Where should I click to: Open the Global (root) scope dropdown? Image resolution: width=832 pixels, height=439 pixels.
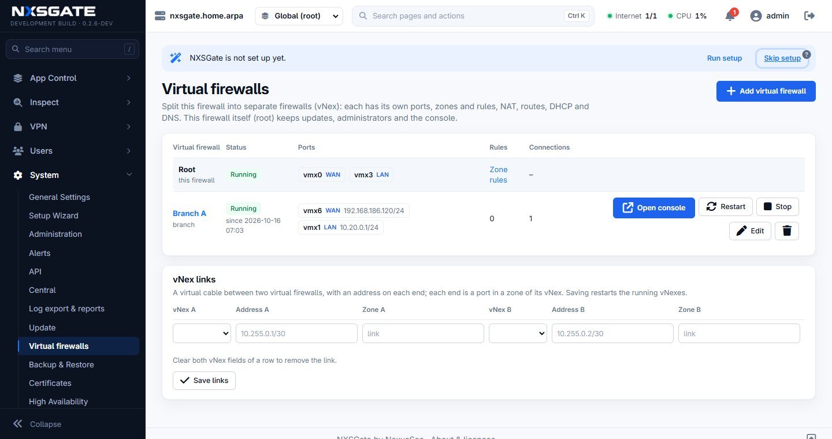click(x=299, y=16)
